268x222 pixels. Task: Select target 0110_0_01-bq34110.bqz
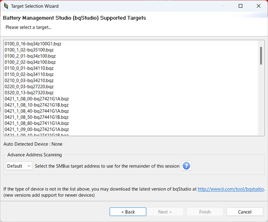click(29, 68)
